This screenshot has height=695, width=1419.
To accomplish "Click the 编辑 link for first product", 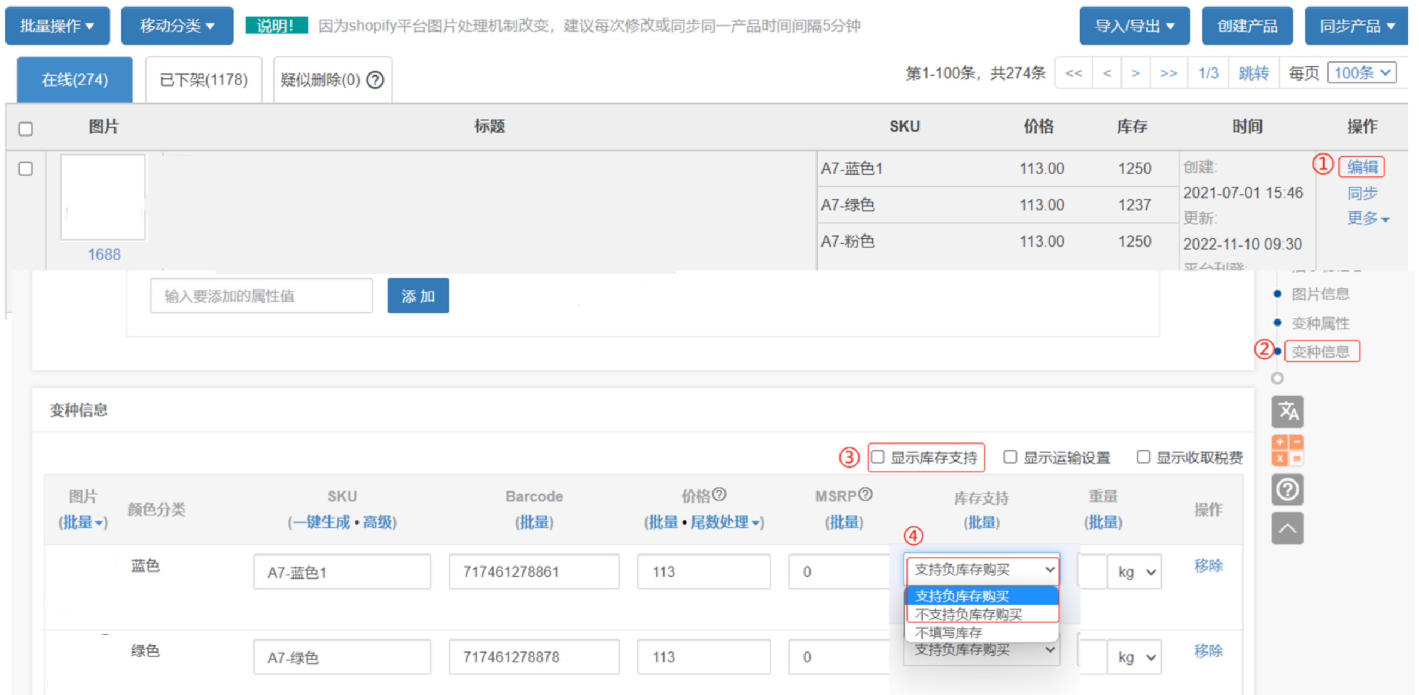I will [x=1362, y=167].
